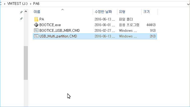Select the PA folder name
This screenshot has height=107, width=190.
point(42,19)
